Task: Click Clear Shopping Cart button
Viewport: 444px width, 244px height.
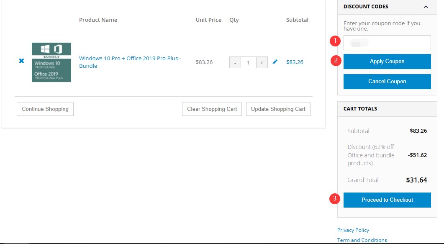Action: coord(212,109)
